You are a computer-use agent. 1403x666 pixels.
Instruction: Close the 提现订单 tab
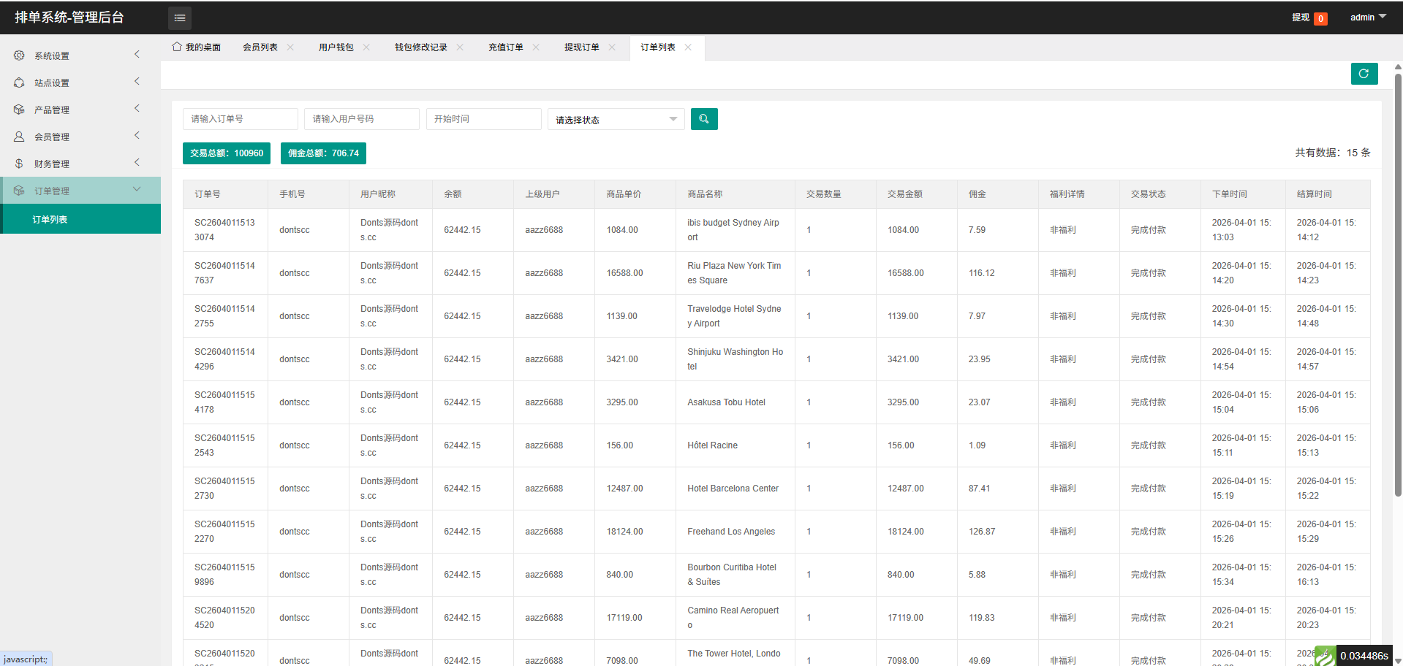click(x=612, y=47)
